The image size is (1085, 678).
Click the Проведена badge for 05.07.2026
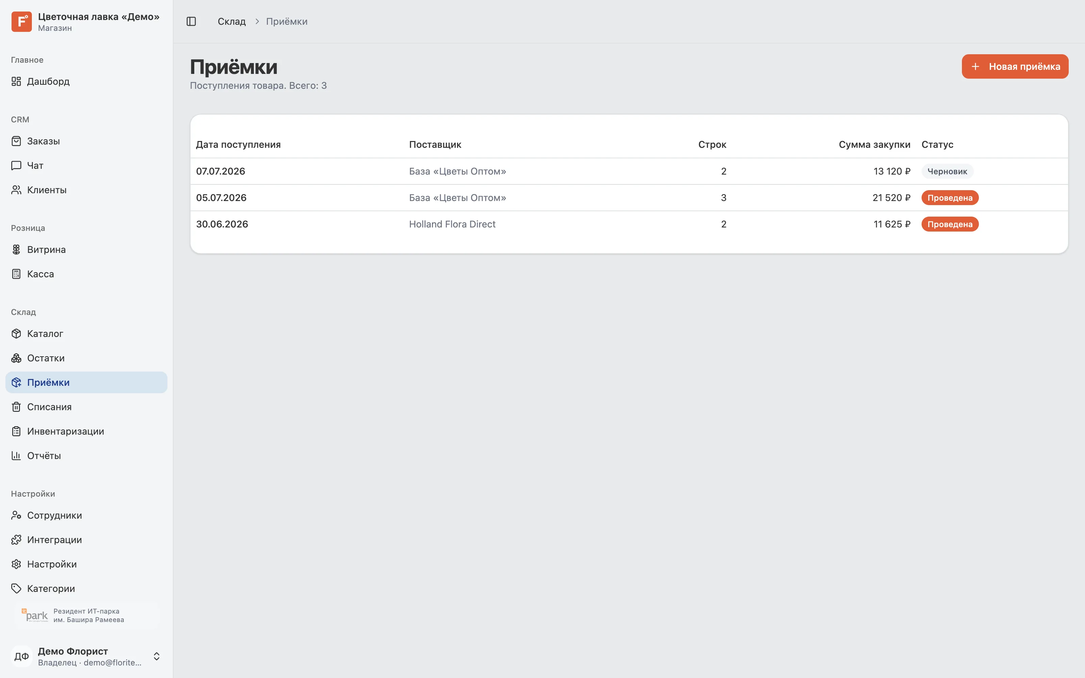pyautogui.click(x=950, y=198)
